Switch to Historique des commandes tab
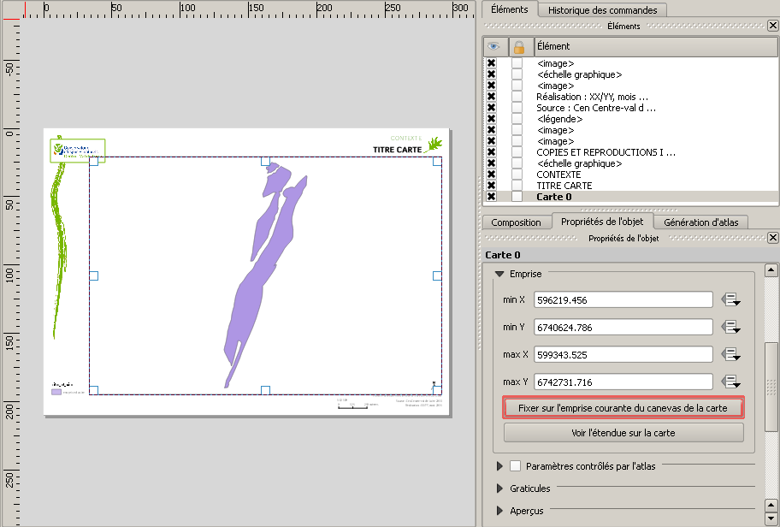Viewport: 780px width, 527px height. click(x=602, y=10)
